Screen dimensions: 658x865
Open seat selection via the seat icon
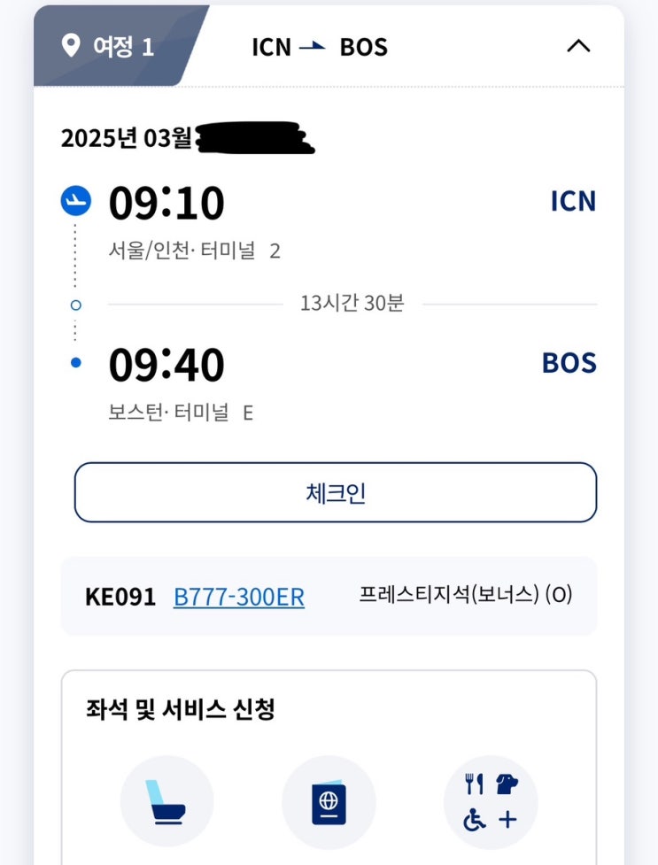coord(166,802)
